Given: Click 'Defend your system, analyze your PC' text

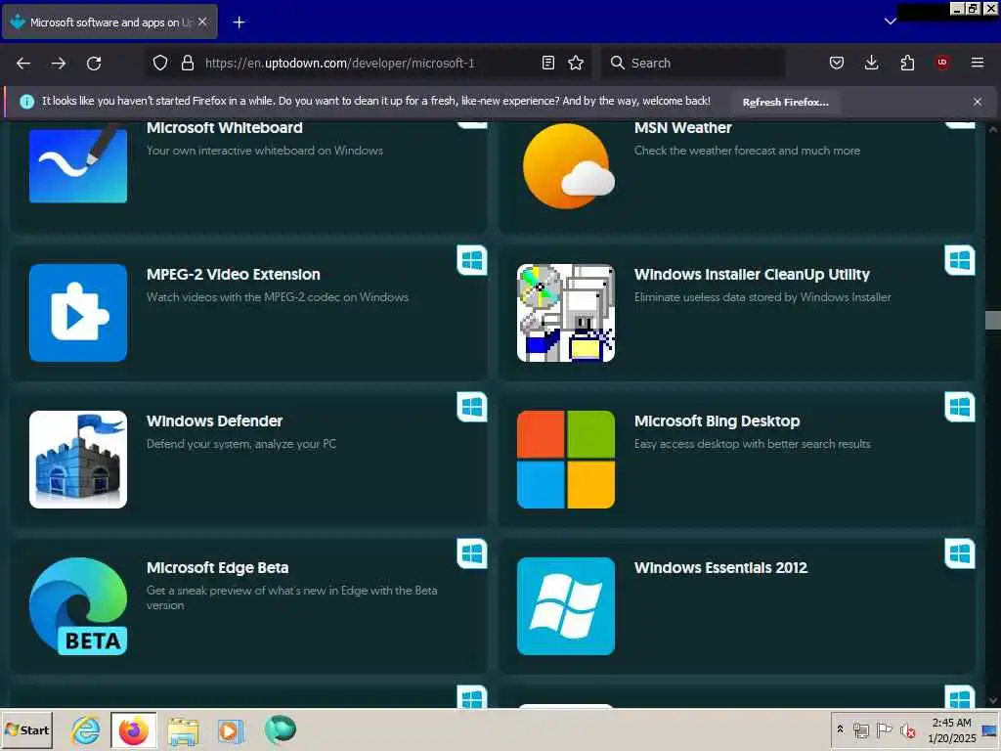Looking at the screenshot, I should tap(241, 444).
